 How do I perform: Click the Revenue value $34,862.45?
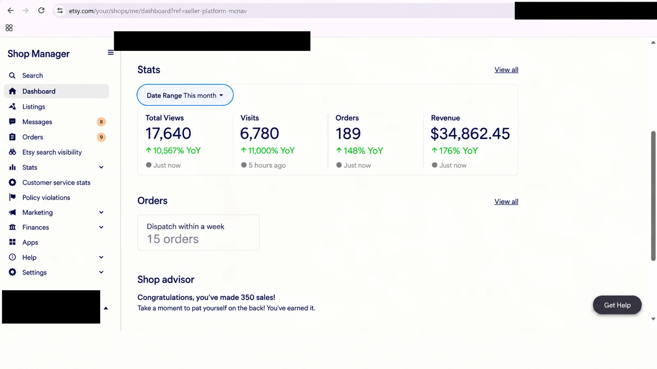point(470,134)
